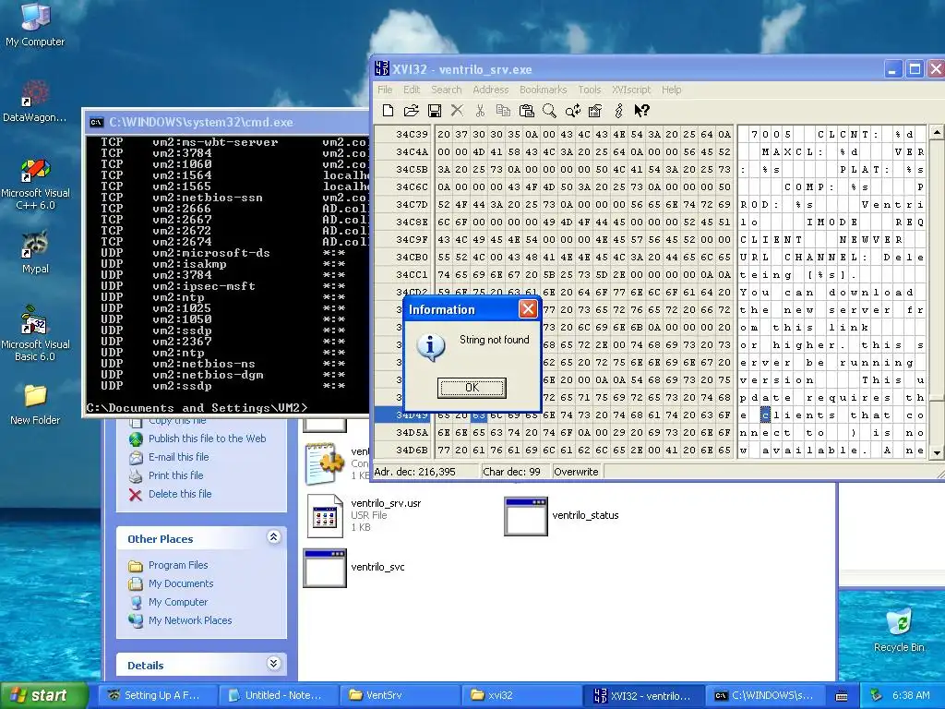Click OK in the Information dialog
Screen dimensions: 945x709
[472, 388]
